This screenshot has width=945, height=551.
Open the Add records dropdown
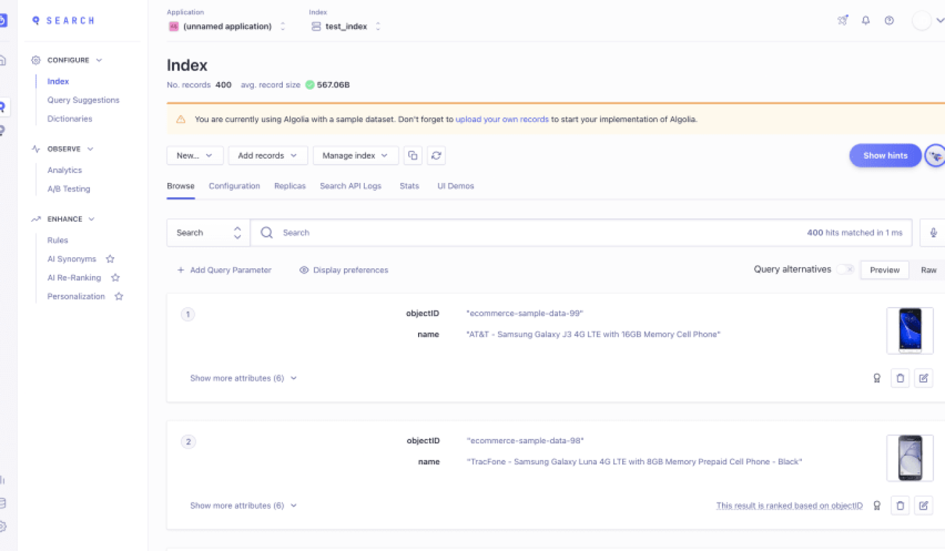point(268,155)
